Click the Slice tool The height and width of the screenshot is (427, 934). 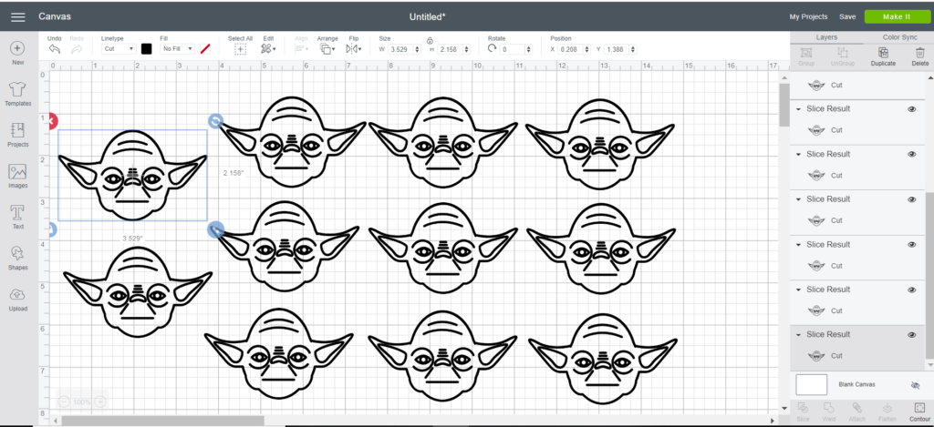point(803,412)
